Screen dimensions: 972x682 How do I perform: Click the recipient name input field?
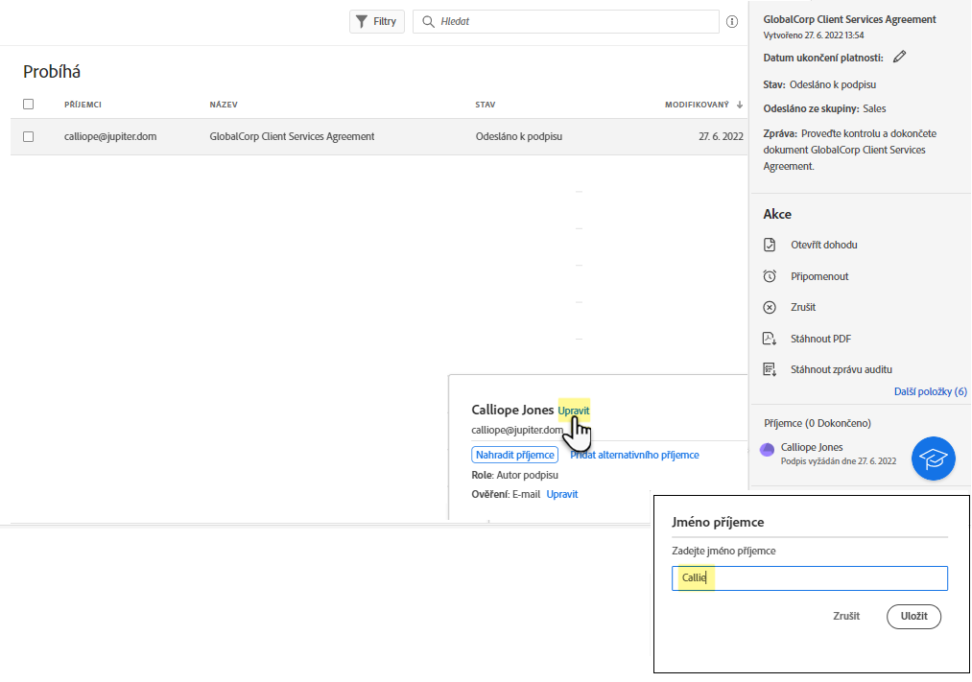click(x=809, y=578)
